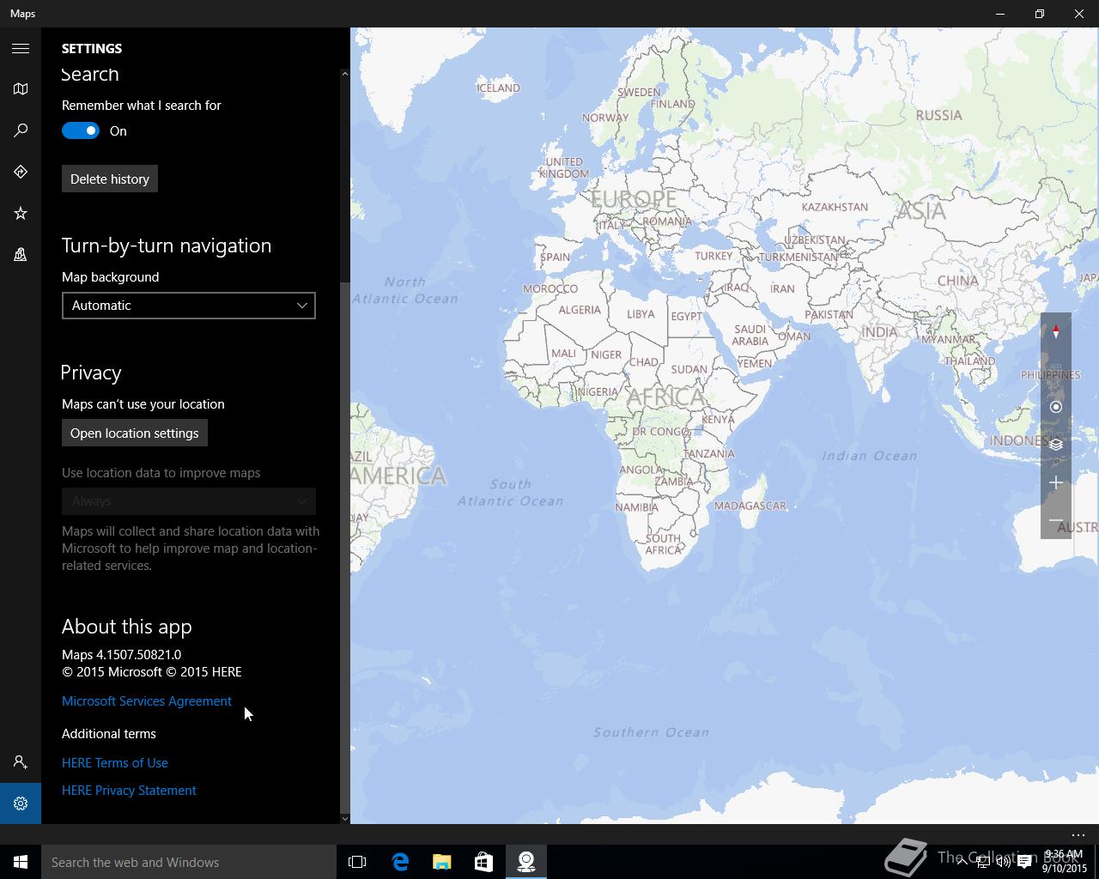Open map layers view options
This screenshot has width=1099, height=879.
point(1056,445)
